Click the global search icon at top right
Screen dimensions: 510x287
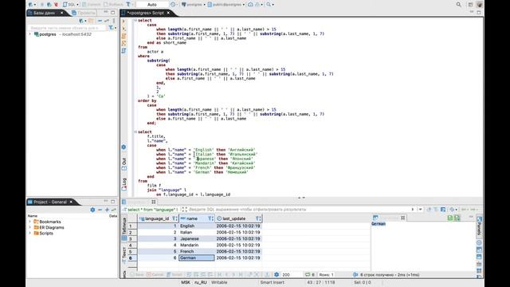tap(459, 5)
